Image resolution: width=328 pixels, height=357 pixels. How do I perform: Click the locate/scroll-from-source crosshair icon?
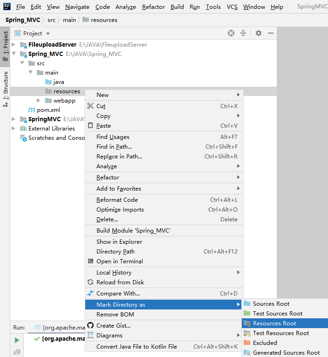[231, 33]
